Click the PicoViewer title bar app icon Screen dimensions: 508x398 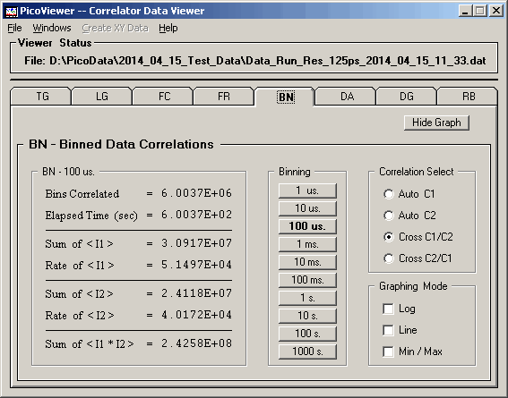click(12, 12)
